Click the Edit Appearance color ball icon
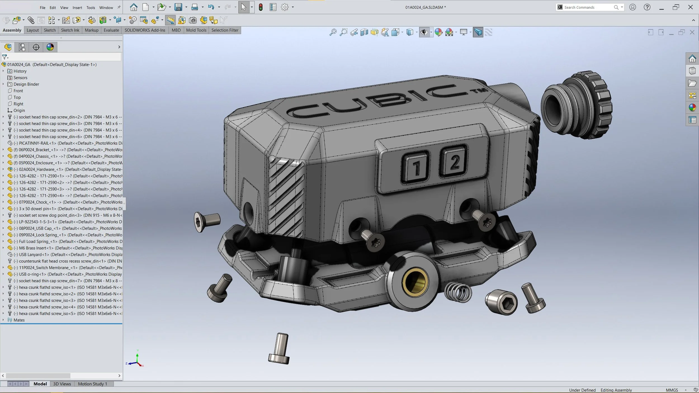699x393 pixels. click(x=438, y=32)
